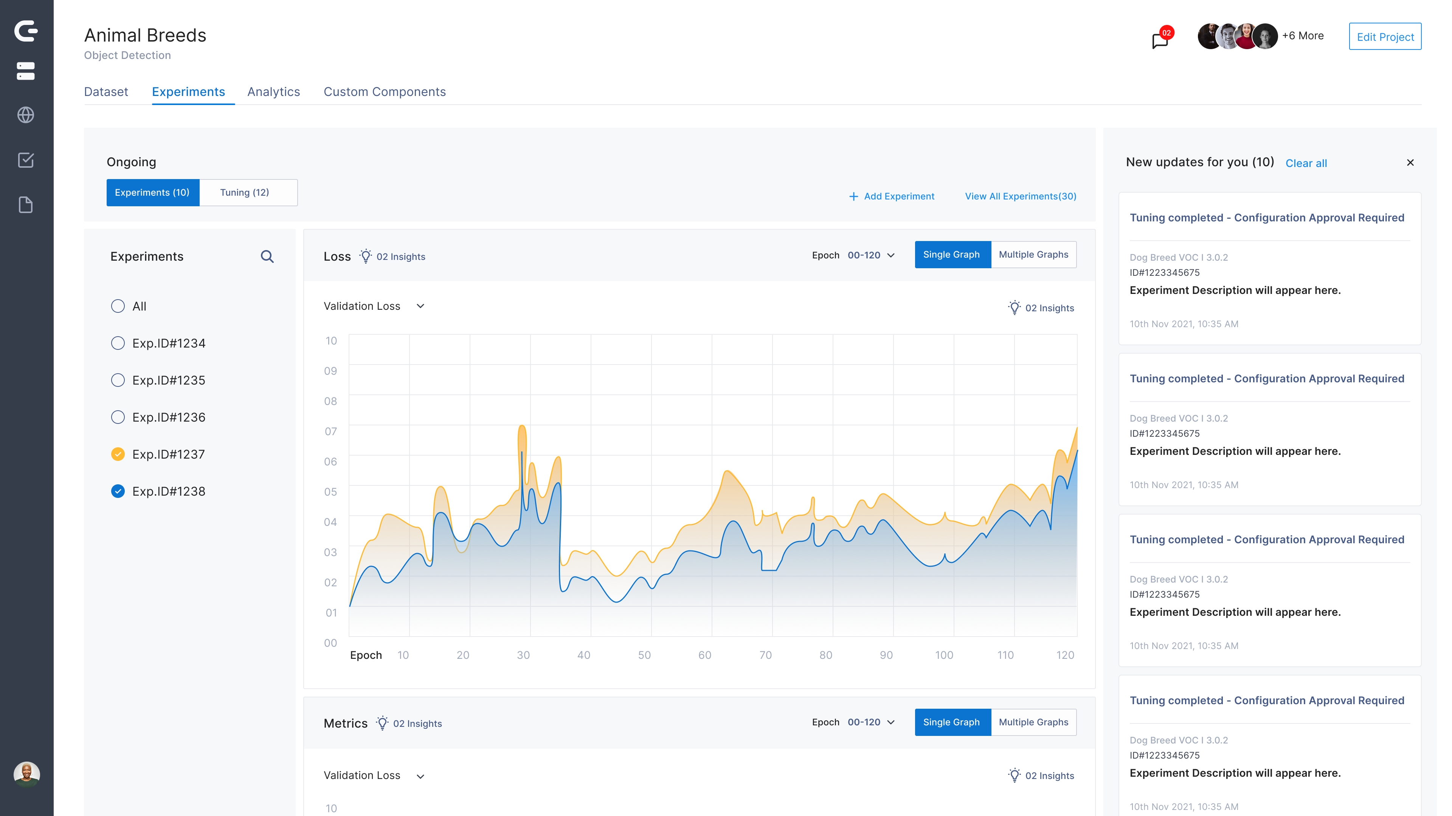Switch to the Analytics tab
This screenshot has height=816, width=1452.
[273, 92]
